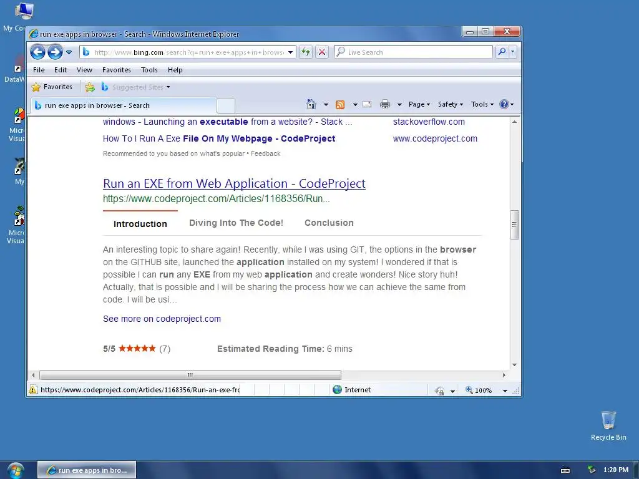Select the Introduction tab
Screen dimensions: 639x479
140,224
